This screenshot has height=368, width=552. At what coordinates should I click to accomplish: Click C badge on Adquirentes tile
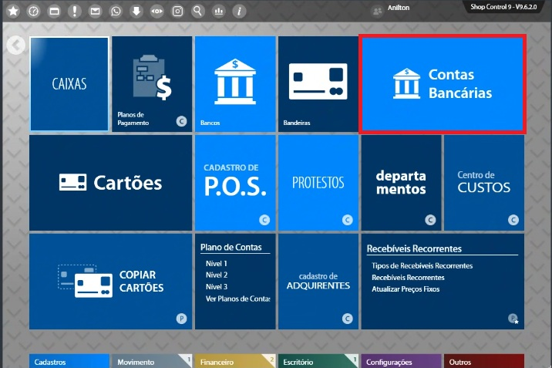point(348,319)
